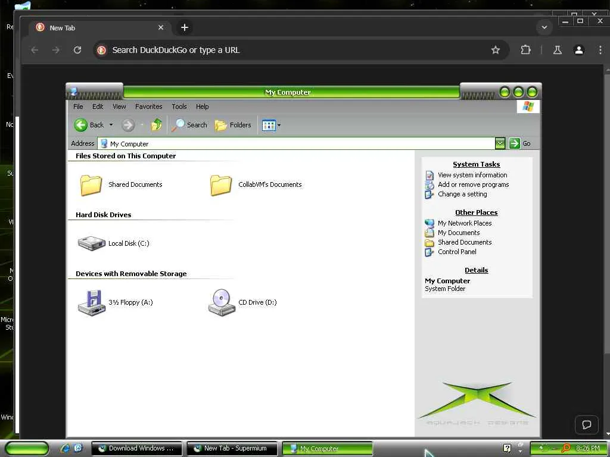
Task: Select Shared Documents folder icon
Action: [91, 185]
